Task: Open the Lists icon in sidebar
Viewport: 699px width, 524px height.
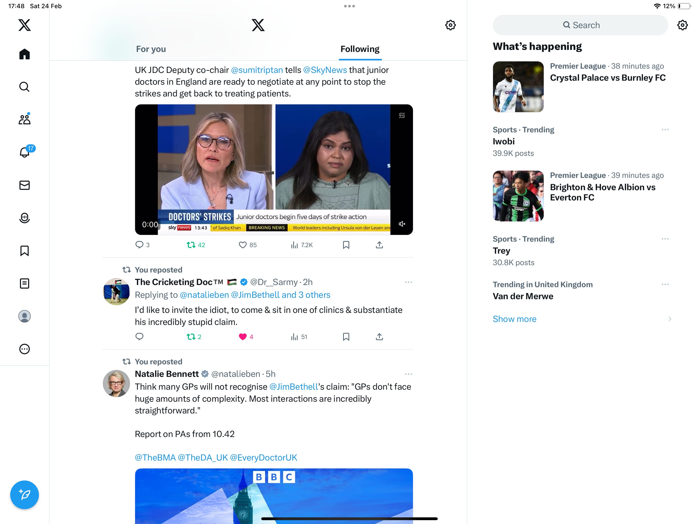Action: click(x=24, y=283)
